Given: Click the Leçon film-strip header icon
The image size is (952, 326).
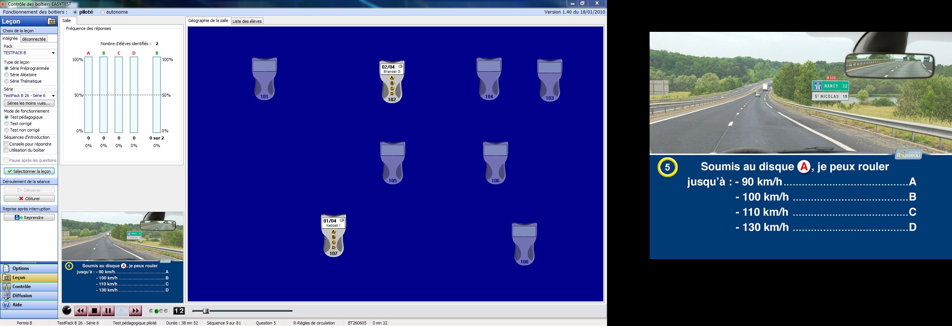Looking at the screenshot, I should (x=52, y=22).
